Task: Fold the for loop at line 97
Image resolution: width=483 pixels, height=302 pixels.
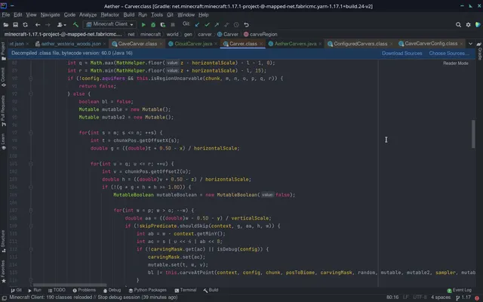Action: pos(30,133)
